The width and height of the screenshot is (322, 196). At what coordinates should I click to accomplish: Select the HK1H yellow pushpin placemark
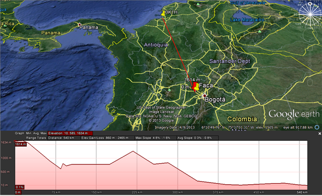163,13
